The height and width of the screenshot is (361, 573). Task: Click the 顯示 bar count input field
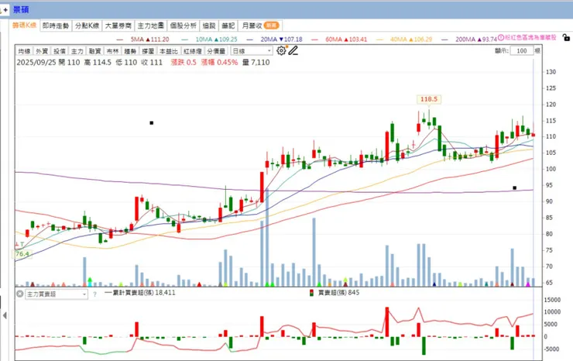coord(521,51)
